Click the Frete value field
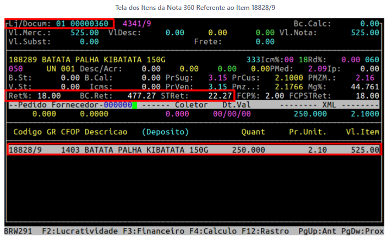The image size is (388, 238). [265, 41]
